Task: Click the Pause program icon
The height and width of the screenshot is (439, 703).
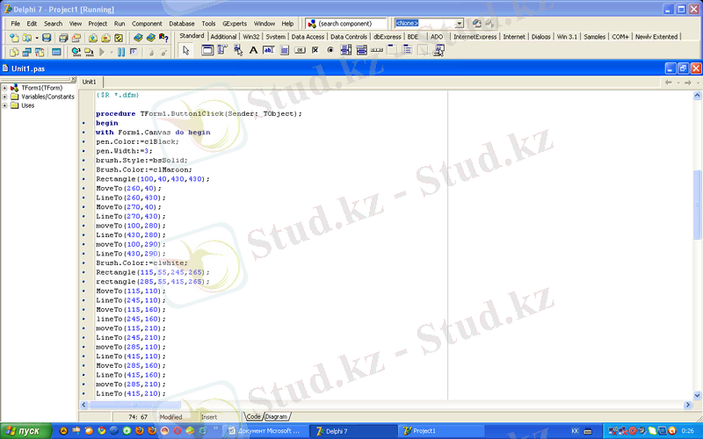Action: tap(121, 53)
